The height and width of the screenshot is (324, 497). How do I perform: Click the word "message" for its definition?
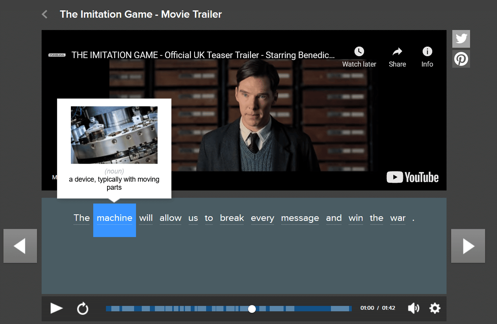point(300,218)
